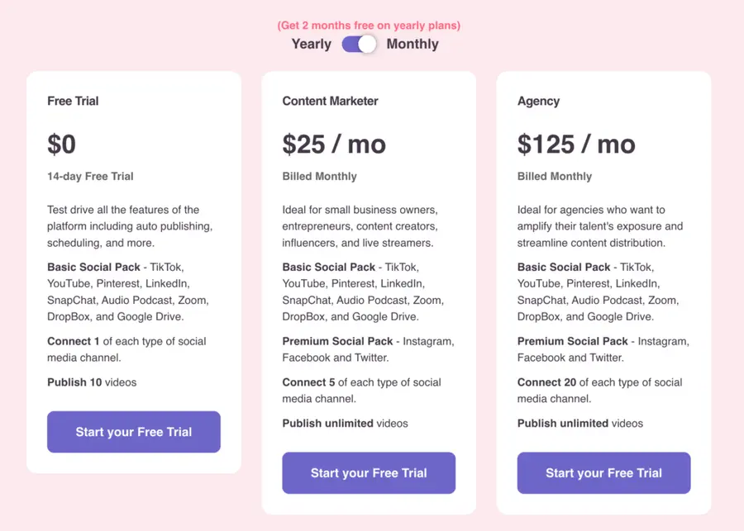
Task: Toggle the billing switch to Yearly
Action: (x=351, y=44)
